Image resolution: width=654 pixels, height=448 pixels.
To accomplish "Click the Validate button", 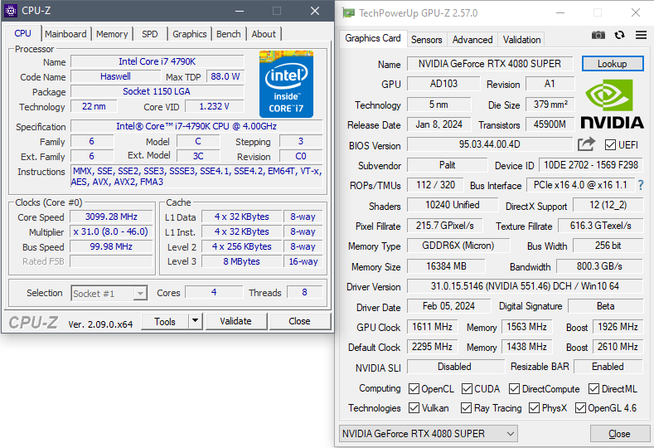I will pos(235,321).
